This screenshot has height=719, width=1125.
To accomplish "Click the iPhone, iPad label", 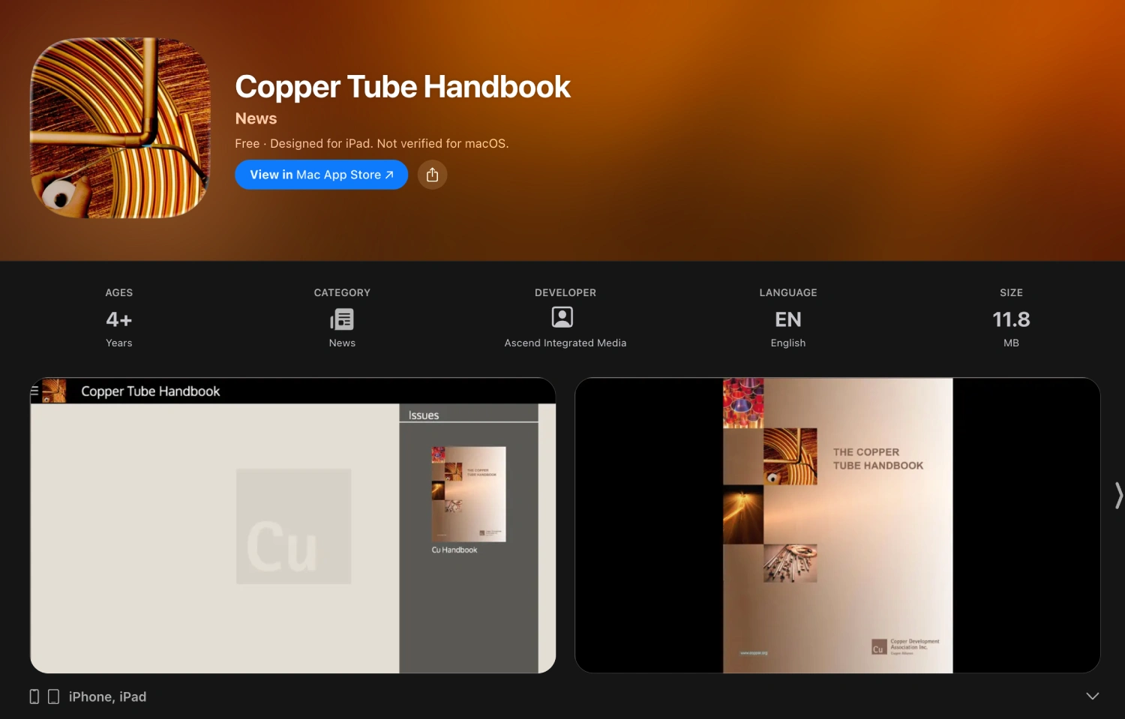I will pos(107,697).
